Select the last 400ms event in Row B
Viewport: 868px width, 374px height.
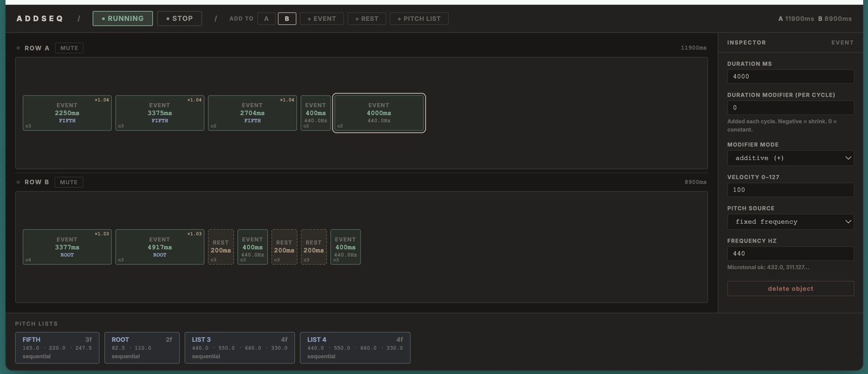click(x=346, y=247)
